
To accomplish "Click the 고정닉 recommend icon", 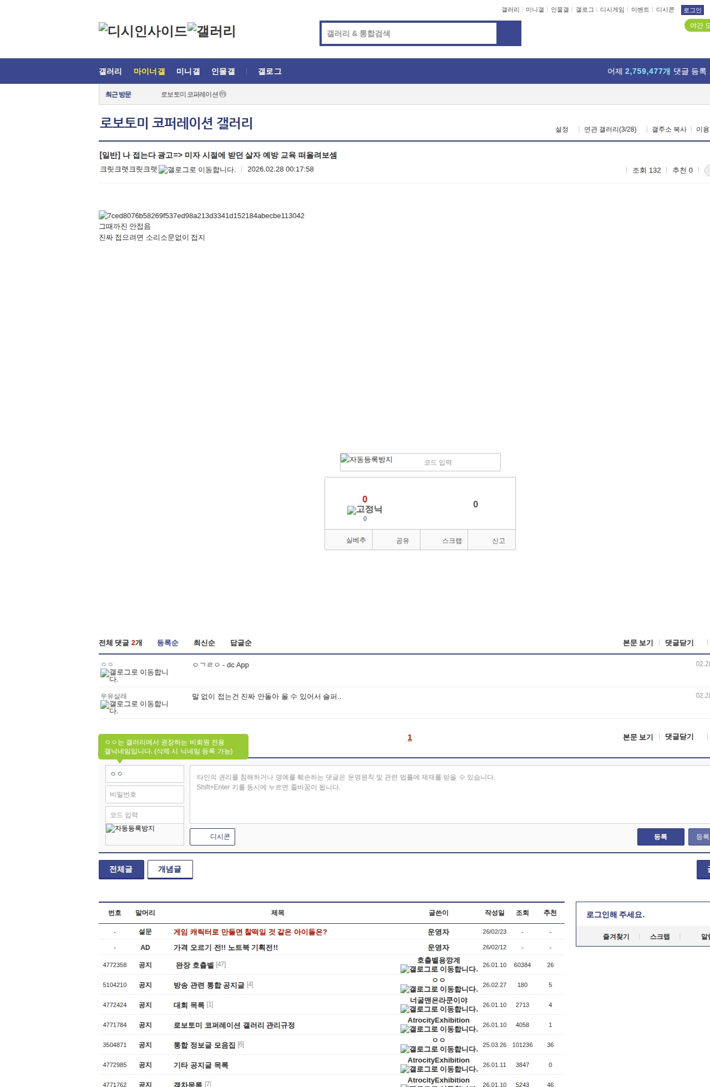I will click(x=364, y=510).
